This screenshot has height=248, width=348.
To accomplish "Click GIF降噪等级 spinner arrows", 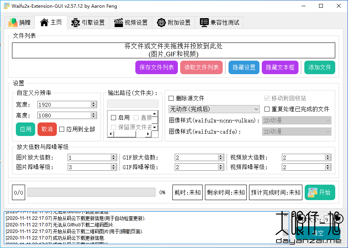I will [221, 167].
